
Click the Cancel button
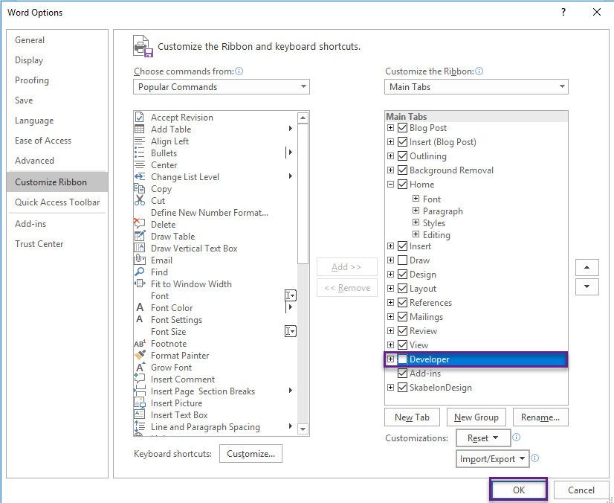pos(581,490)
